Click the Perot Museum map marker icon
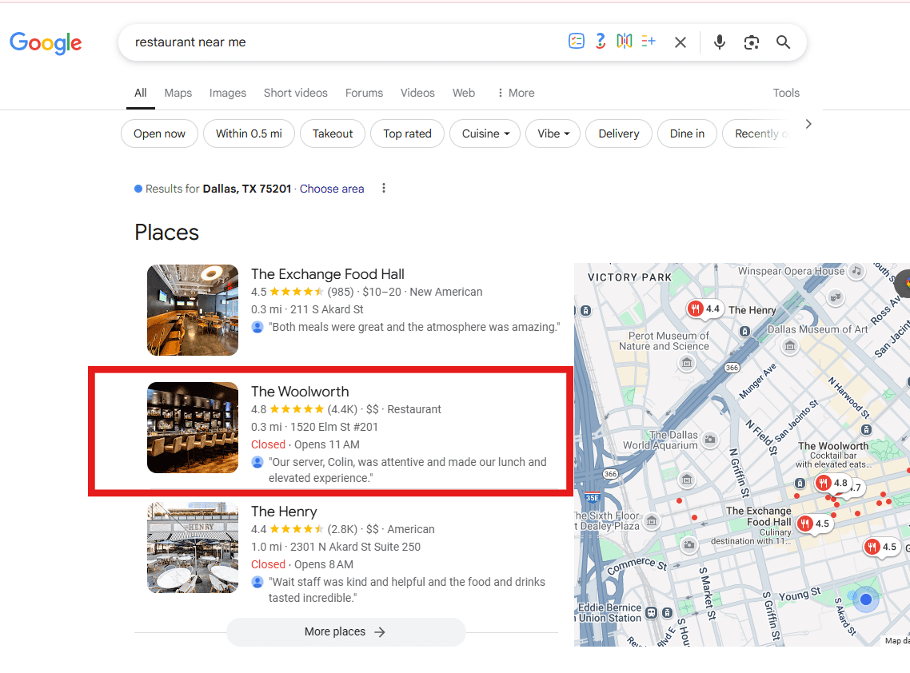The height and width of the screenshot is (673, 910). (687, 363)
